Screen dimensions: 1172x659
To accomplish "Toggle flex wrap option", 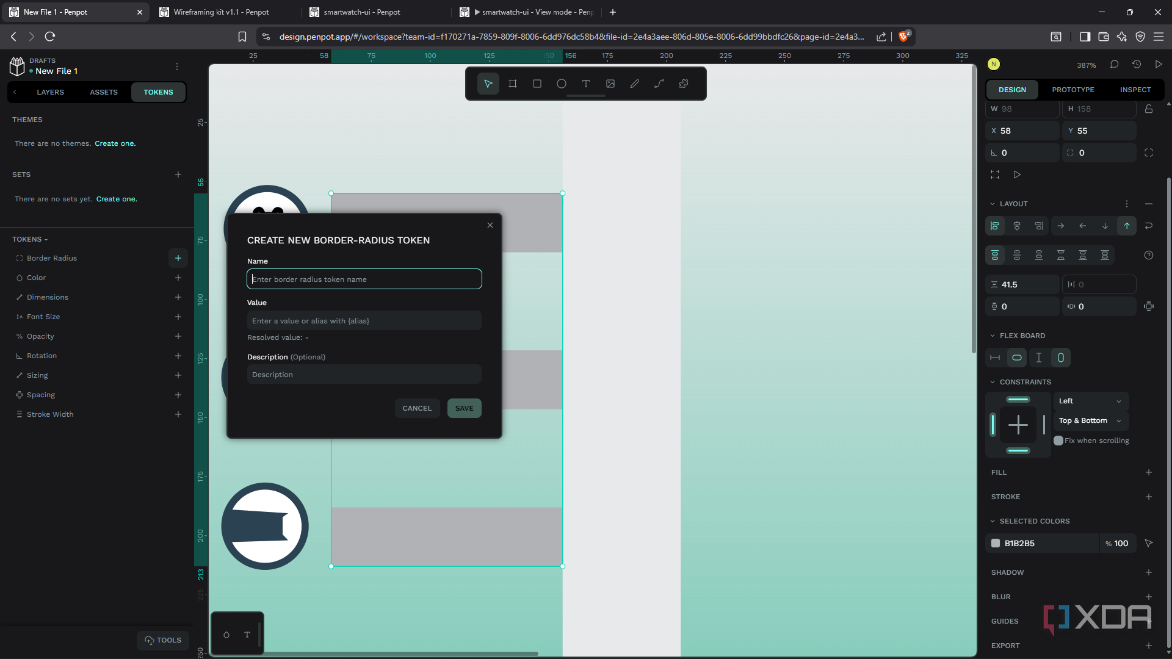I will (1149, 226).
